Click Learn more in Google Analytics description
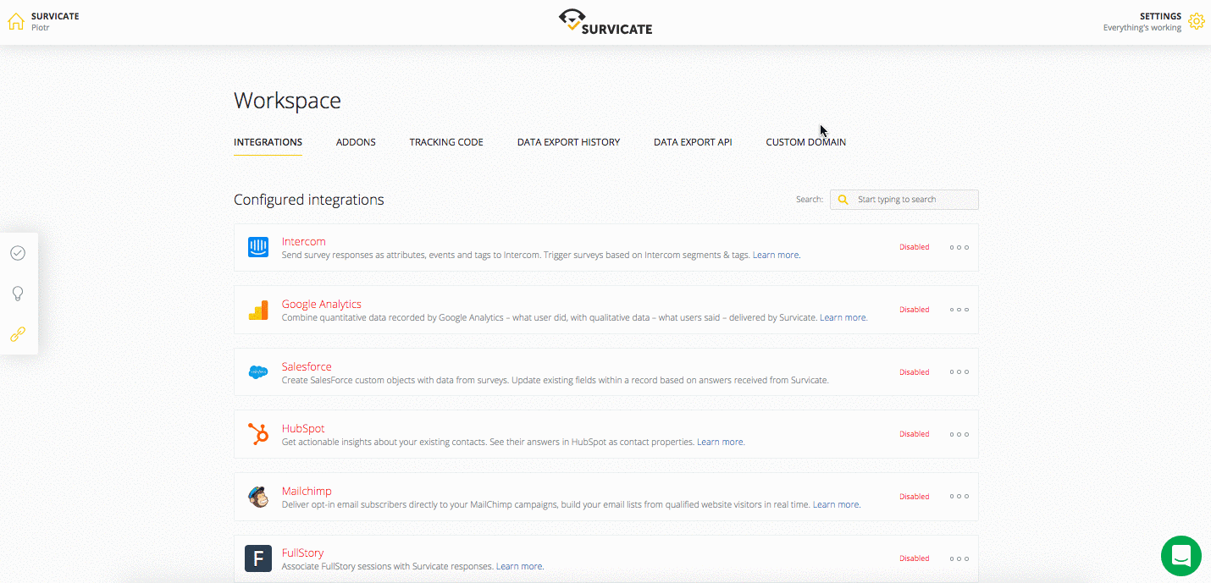The image size is (1211, 583). [x=843, y=317]
